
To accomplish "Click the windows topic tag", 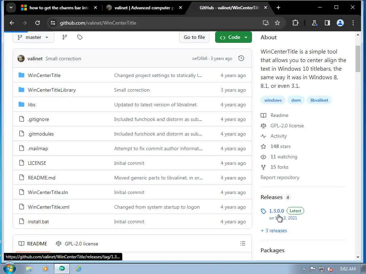I will coord(273,100).
